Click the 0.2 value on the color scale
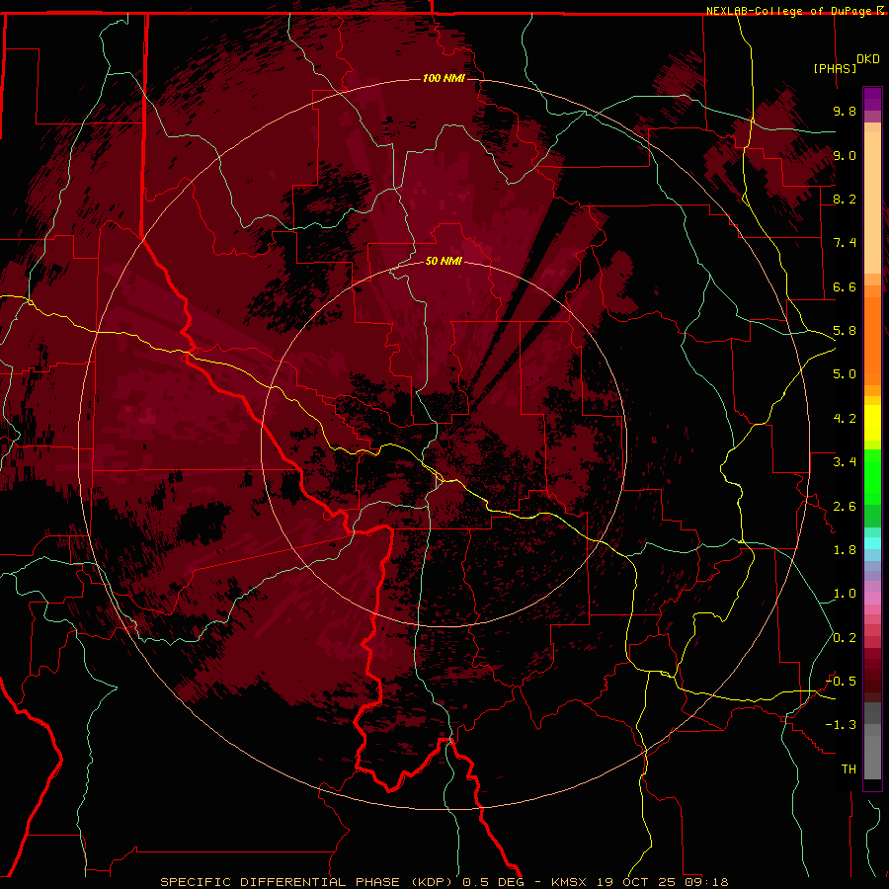The image size is (889, 889). 845,638
